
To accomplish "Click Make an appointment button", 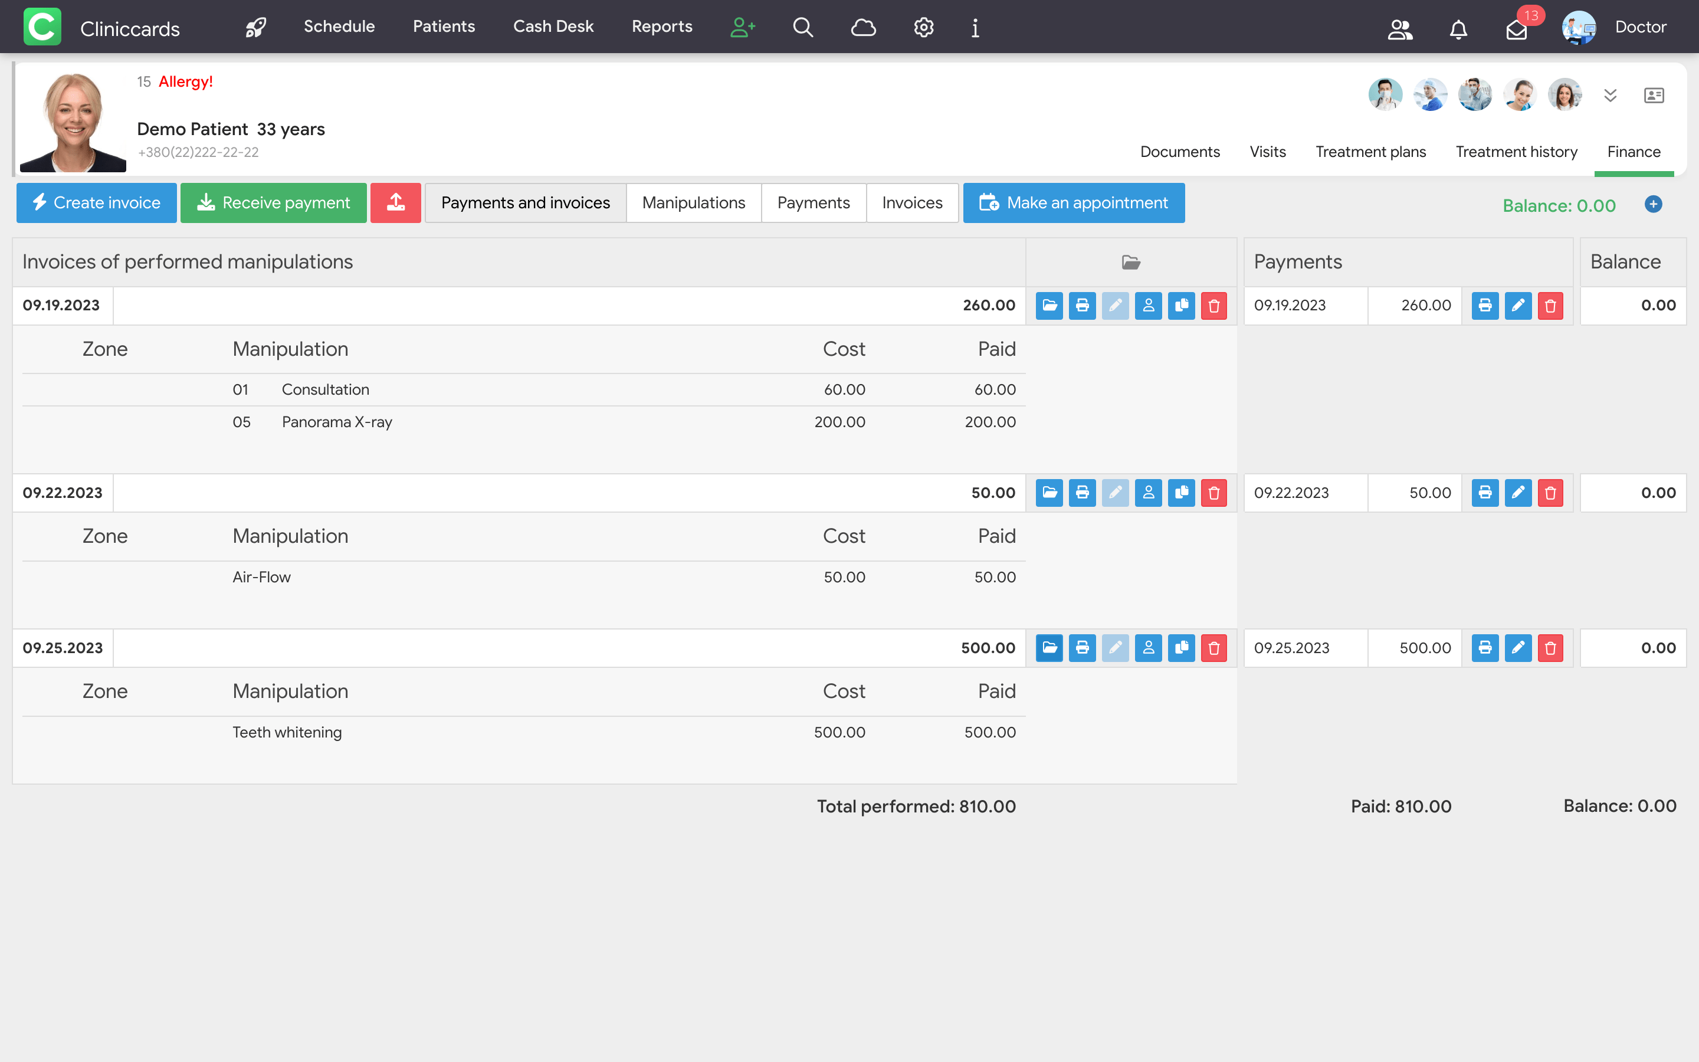I will 1074,203.
